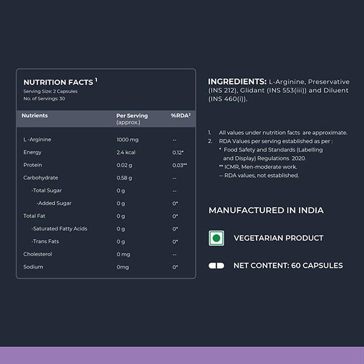Select the Trans Fats row label
The width and height of the screenshot is (364, 364).
click(x=45, y=241)
